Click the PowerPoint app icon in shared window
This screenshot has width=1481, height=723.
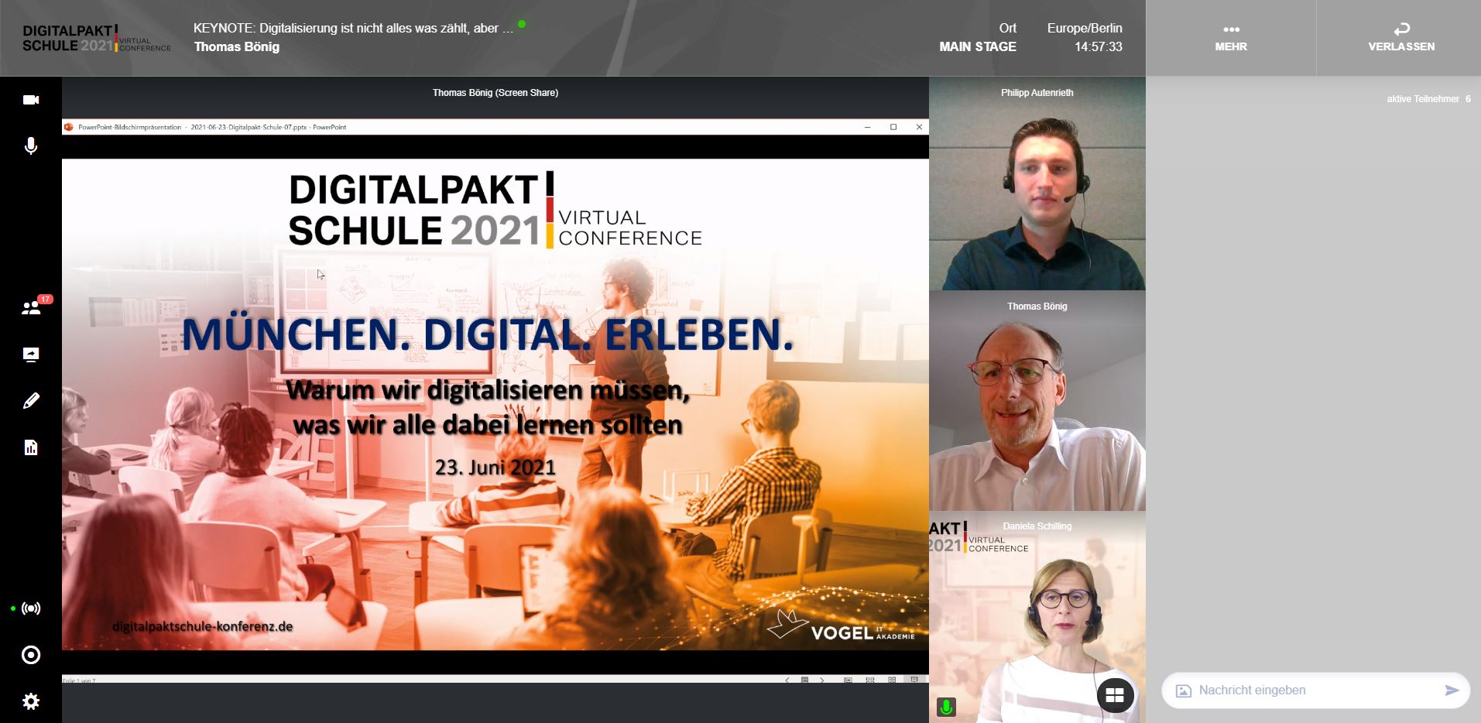69,127
